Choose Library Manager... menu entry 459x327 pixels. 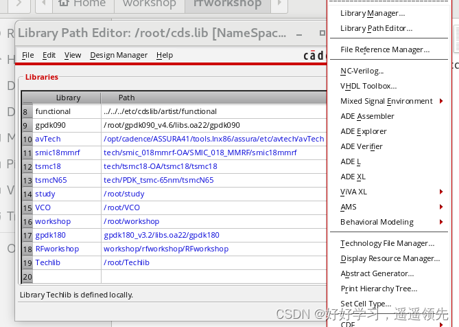coord(373,13)
